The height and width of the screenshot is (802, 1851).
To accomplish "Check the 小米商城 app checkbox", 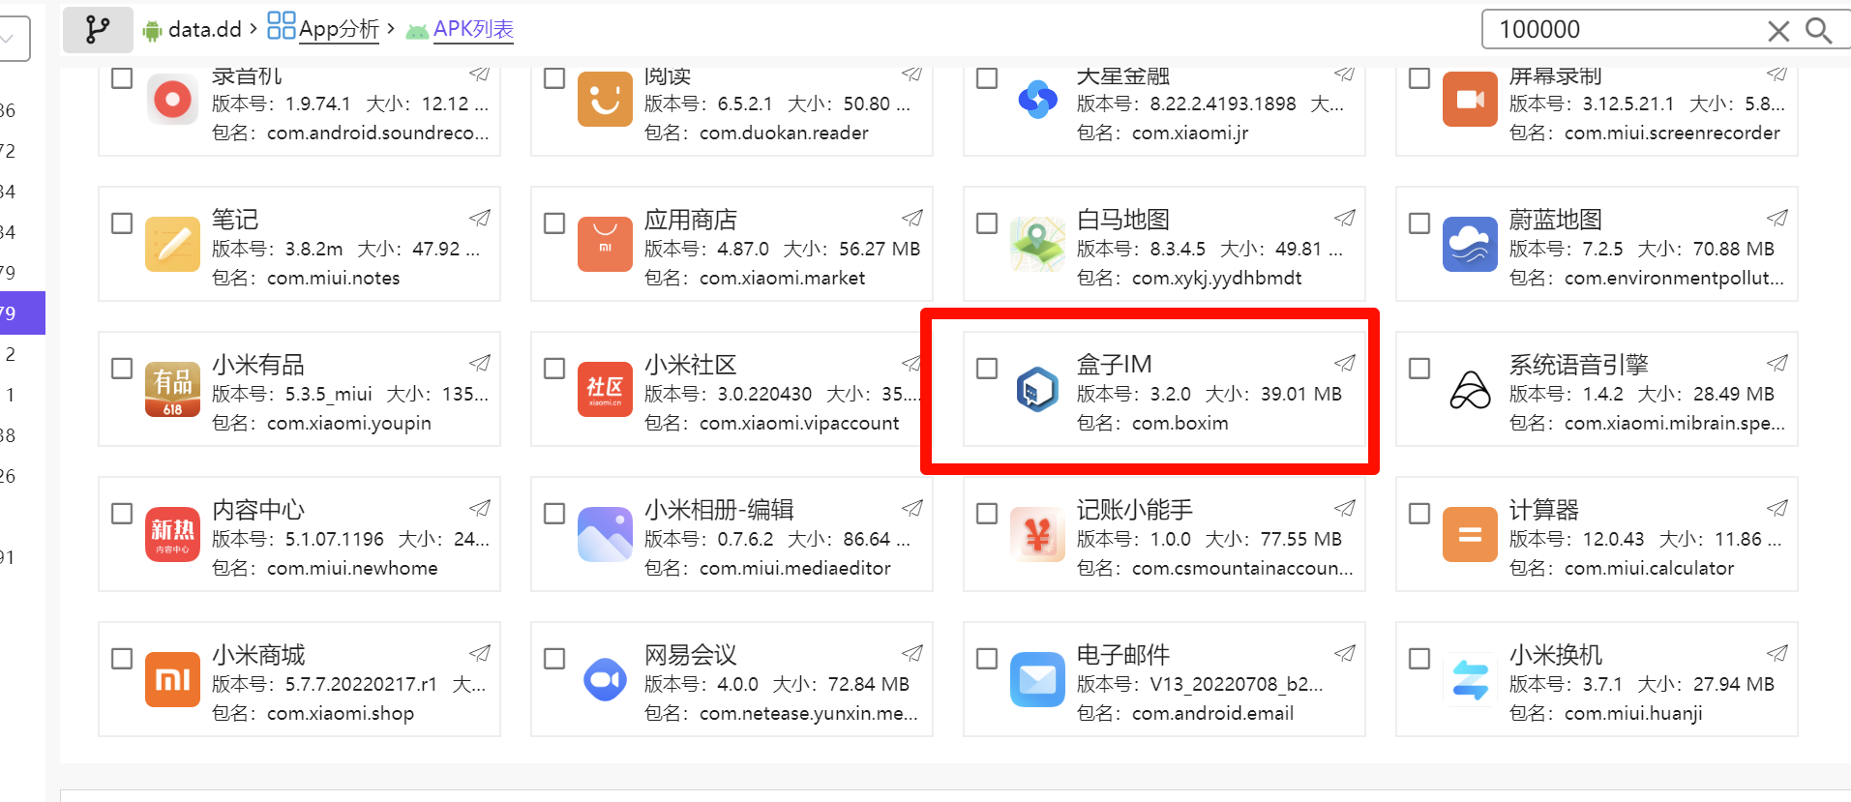I will 122,659.
